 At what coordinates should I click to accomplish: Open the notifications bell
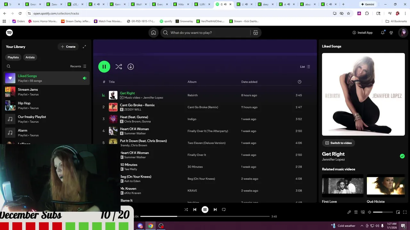[382, 33]
